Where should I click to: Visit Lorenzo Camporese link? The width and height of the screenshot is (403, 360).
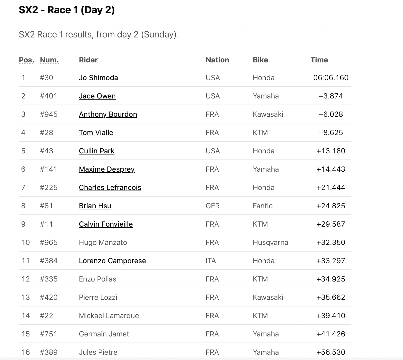(x=112, y=261)
